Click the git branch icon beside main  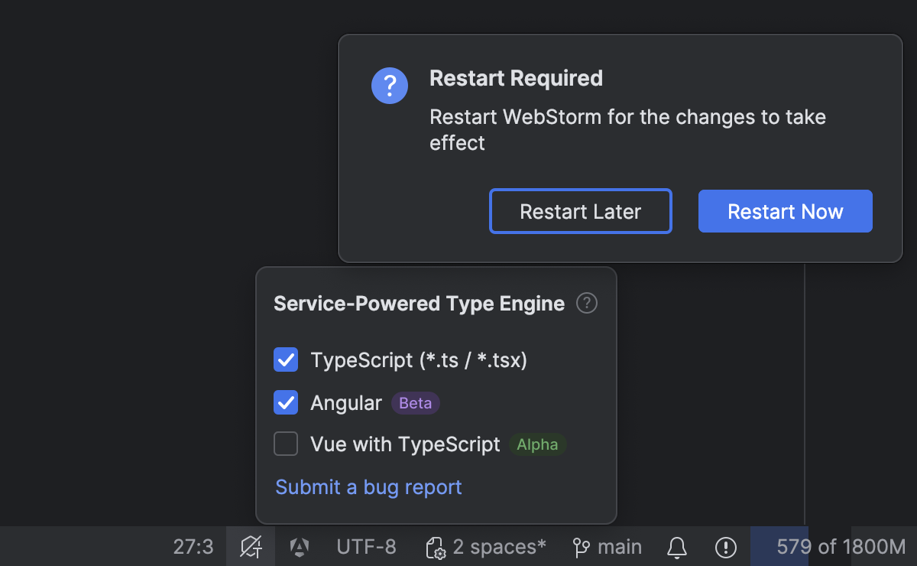pos(579,546)
